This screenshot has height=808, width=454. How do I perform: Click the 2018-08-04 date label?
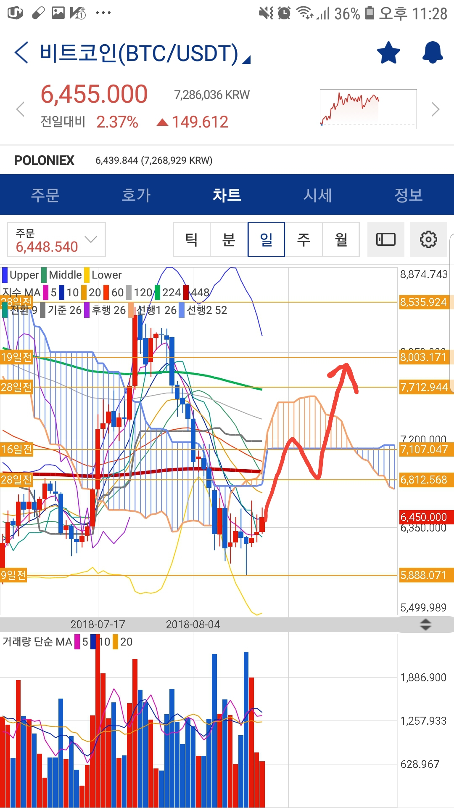tap(193, 625)
